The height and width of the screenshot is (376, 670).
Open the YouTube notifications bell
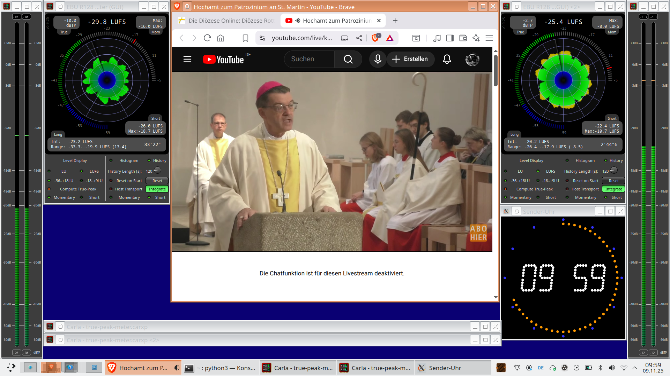pyautogui.click(x=447, y=59)
